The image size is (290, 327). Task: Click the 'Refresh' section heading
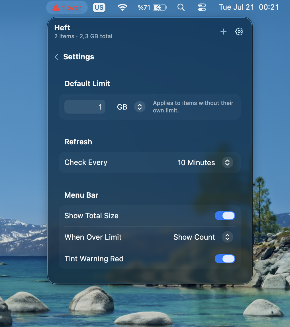tap(78, 142)
